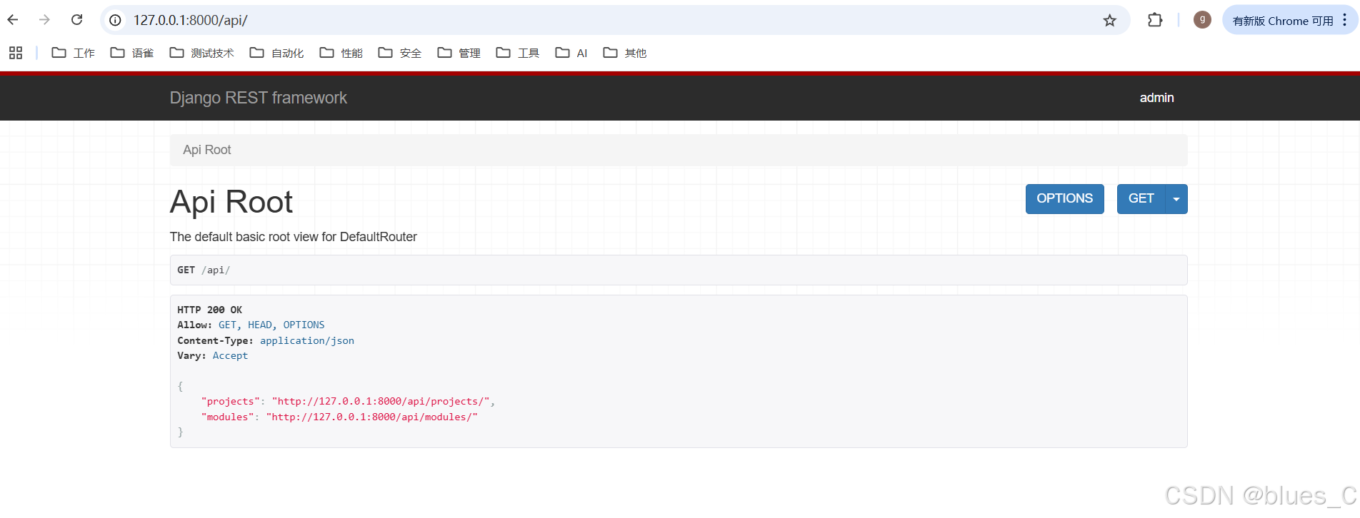The image size is (1360, 518).
Task: Open the AI bookmark folder
Action: [x=571, y=53]
